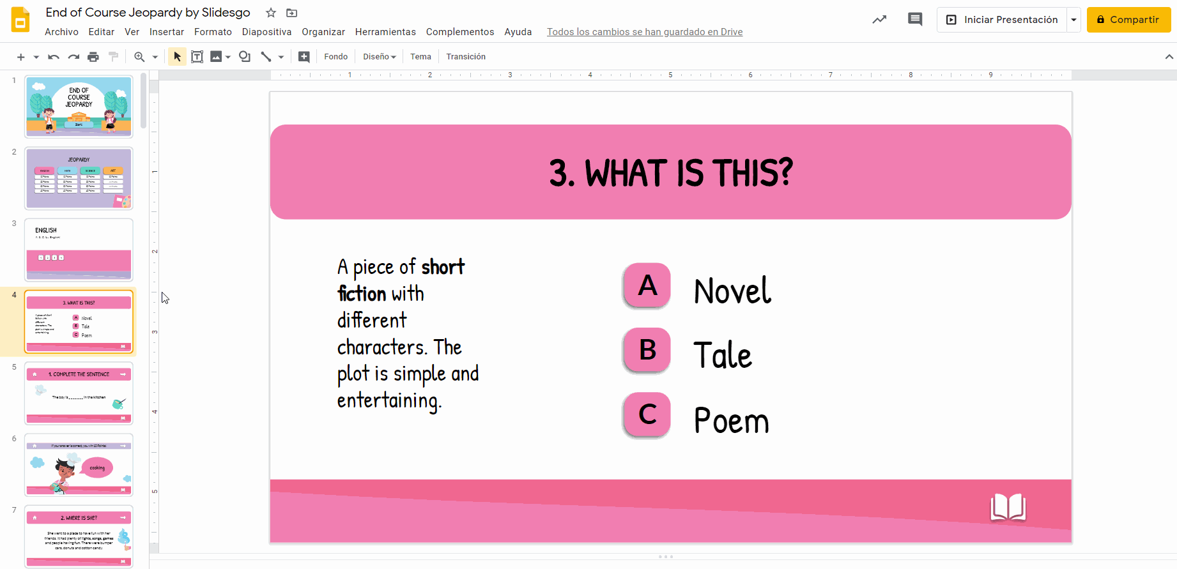
Task: Open line type dropdown arrow
Action: point(281,57)
